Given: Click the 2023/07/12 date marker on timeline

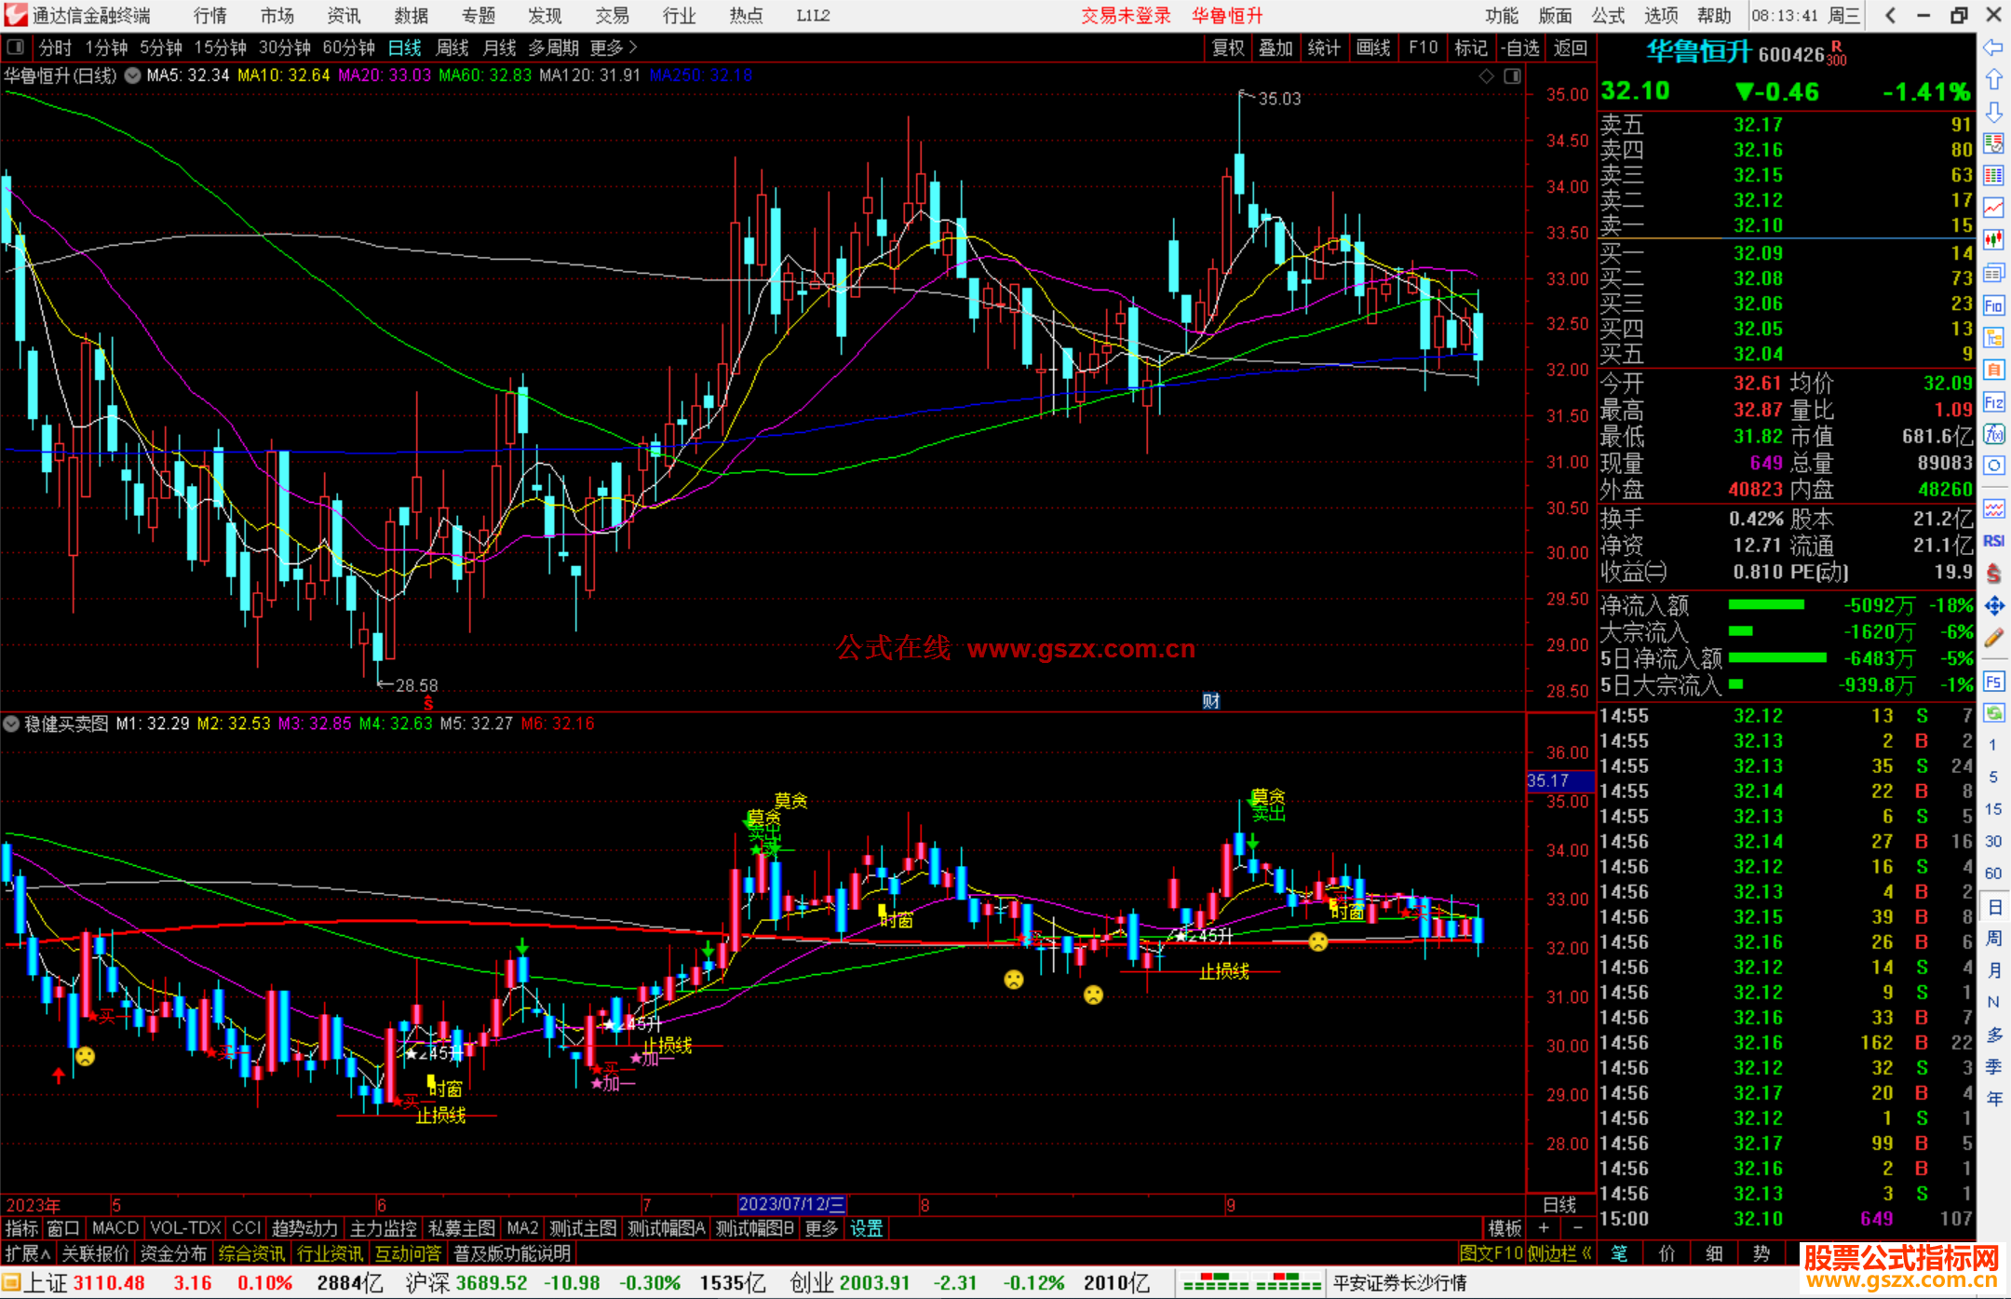Looking at the screenshot, I should pyautogui.click(x=791, y=1205).
